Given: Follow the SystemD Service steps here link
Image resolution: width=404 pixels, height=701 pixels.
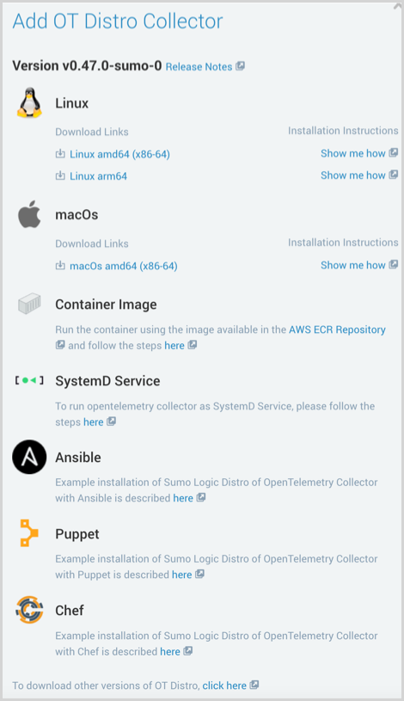Looking at the screenshot, I should click(94, 422).
